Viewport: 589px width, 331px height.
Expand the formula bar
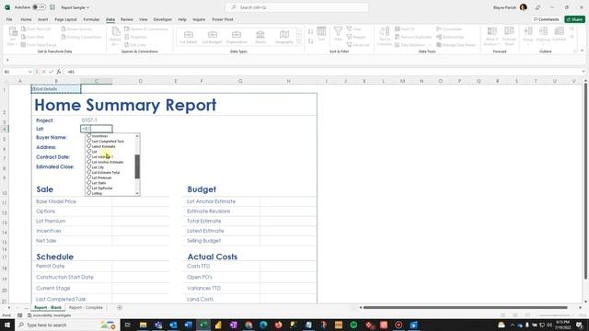pyautogui.click(x=583, y=72)
